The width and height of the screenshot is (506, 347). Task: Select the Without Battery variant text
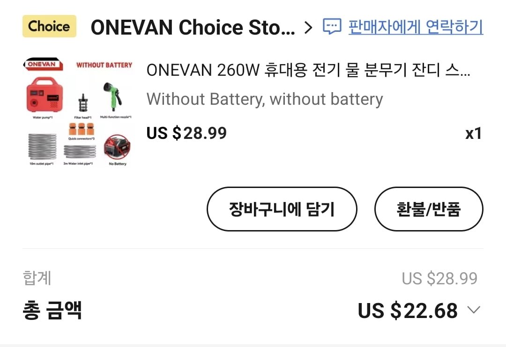click(265, 99)
